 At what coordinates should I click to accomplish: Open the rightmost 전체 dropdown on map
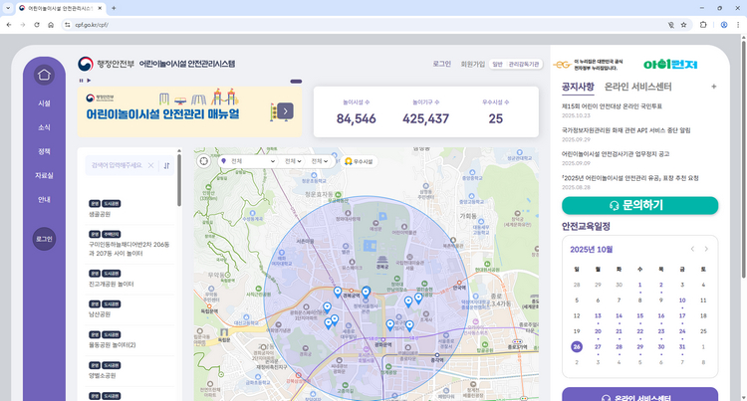(x=321, y=160)
